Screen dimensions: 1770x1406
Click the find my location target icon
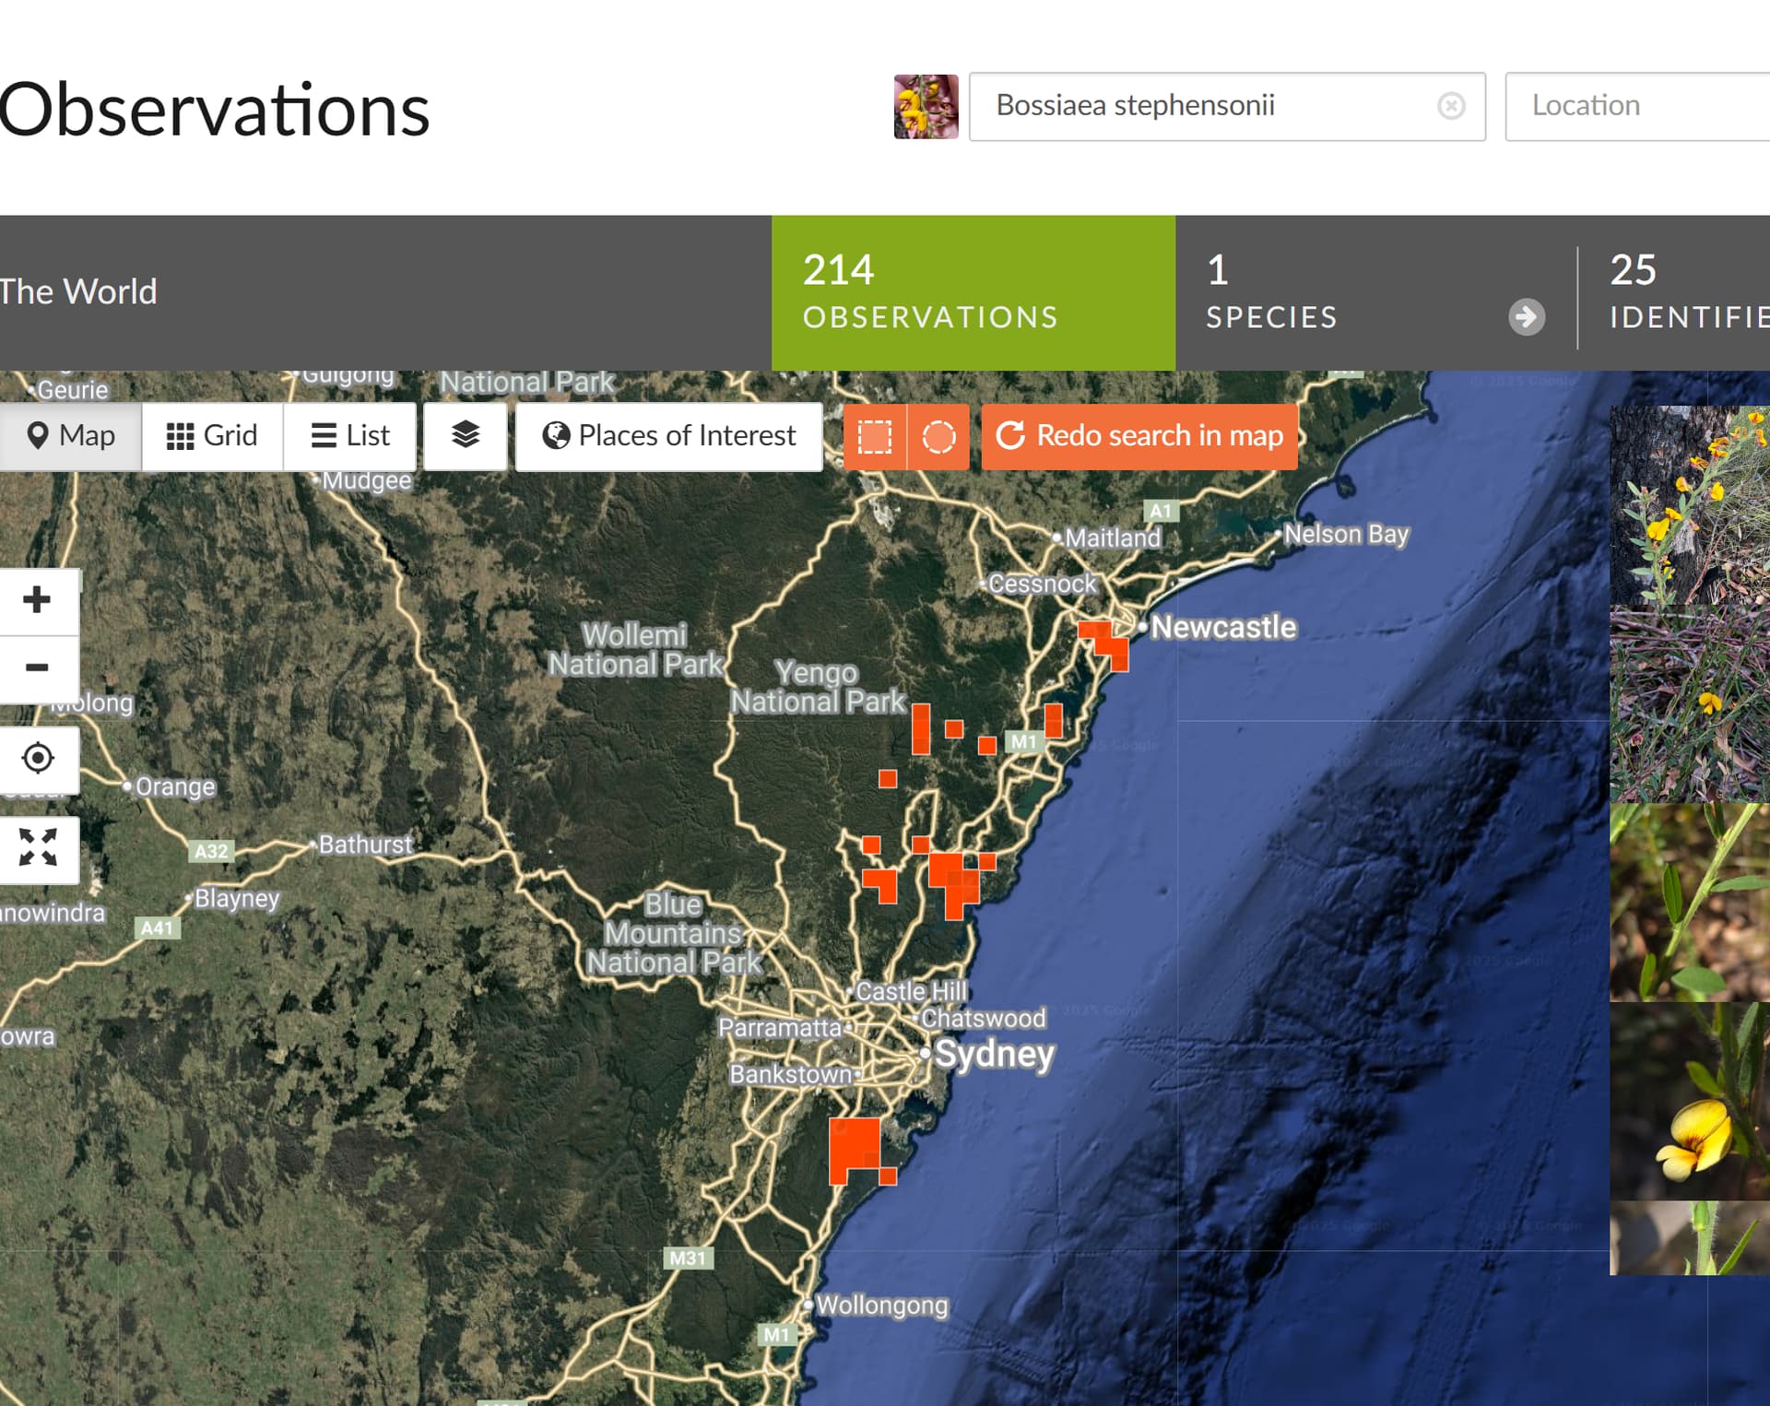tap(38, 758)
